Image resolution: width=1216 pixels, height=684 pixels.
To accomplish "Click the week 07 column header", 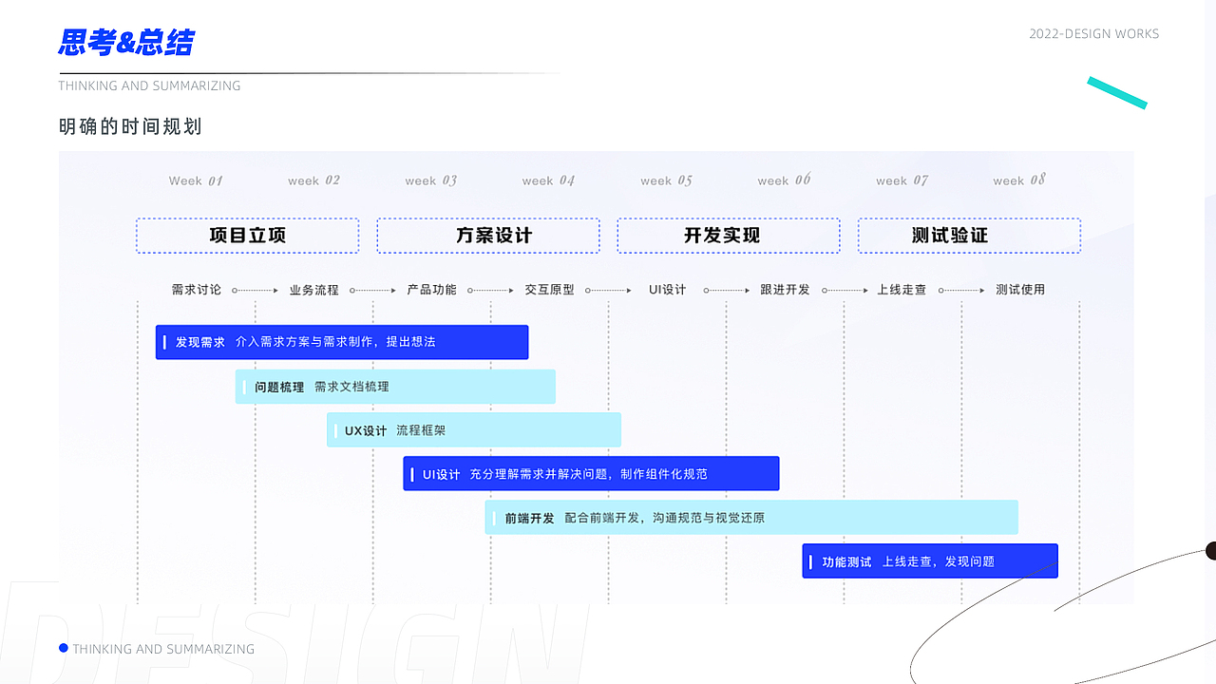I will click(902, 180).
